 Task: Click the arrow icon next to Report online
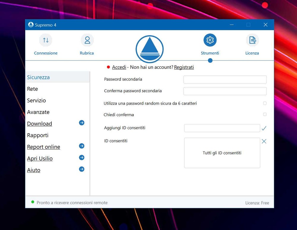(x=82, y=146)
